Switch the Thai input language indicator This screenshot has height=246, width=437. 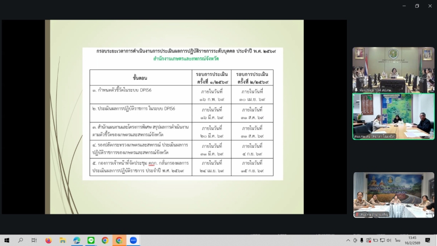tap(397, 240)
